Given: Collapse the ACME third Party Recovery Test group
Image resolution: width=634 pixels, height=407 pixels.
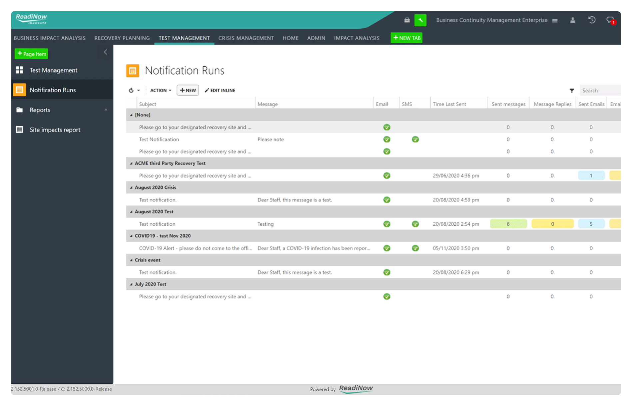Looking at the screenshot, I should [131, 163].
